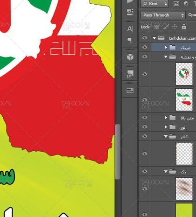
Task: Open the Styles fx panel icon
Action: tap(130, 74)
